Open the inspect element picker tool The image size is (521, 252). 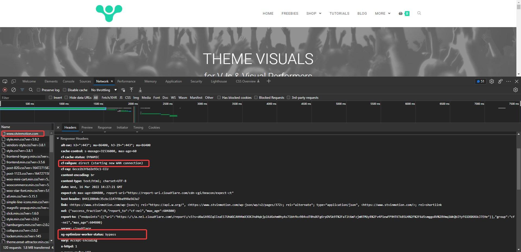pos(5,81)
